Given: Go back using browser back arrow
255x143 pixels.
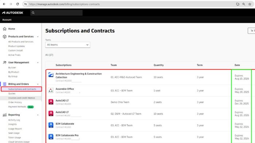Looking at the screenshot, I should tap(4, 4).
